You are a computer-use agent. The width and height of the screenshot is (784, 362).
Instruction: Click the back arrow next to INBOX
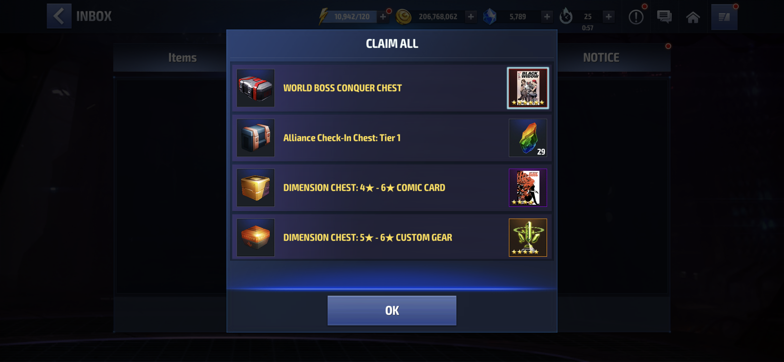(x=59, y=16)
